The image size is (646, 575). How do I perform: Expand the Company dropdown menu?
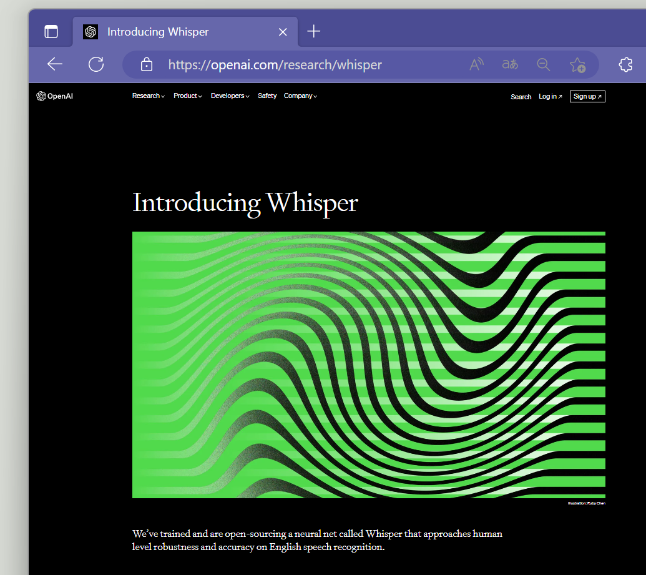pos(300,96)
